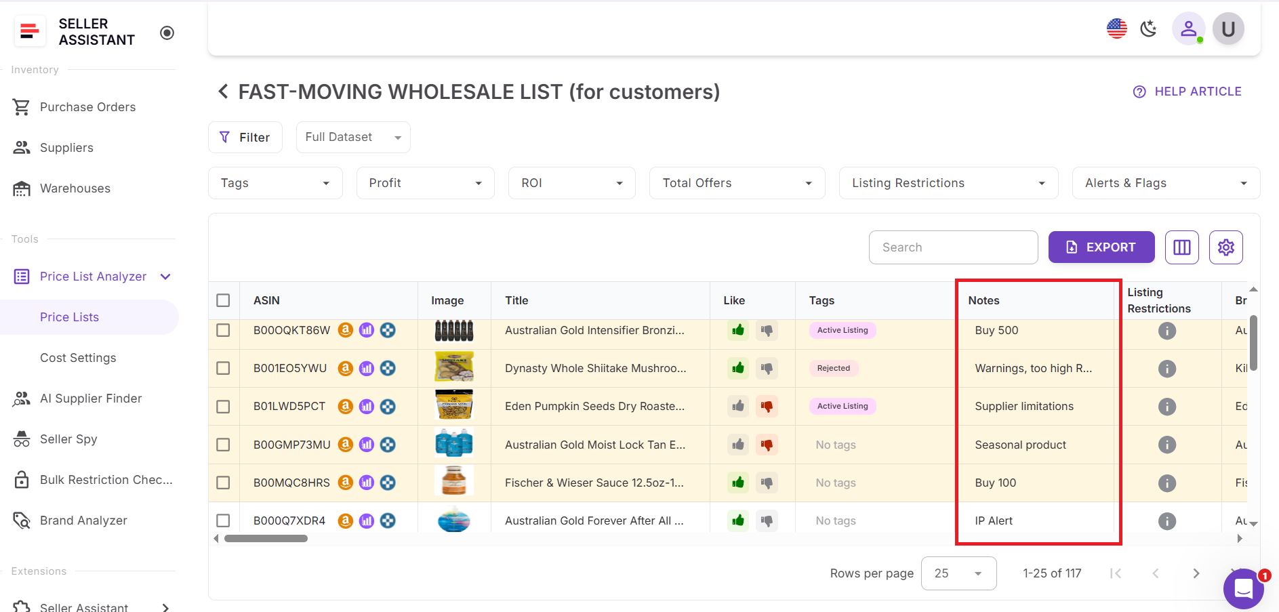
Task: Open the Warehouses section icon
Action: pyautogui.click(x=22, y=188)
